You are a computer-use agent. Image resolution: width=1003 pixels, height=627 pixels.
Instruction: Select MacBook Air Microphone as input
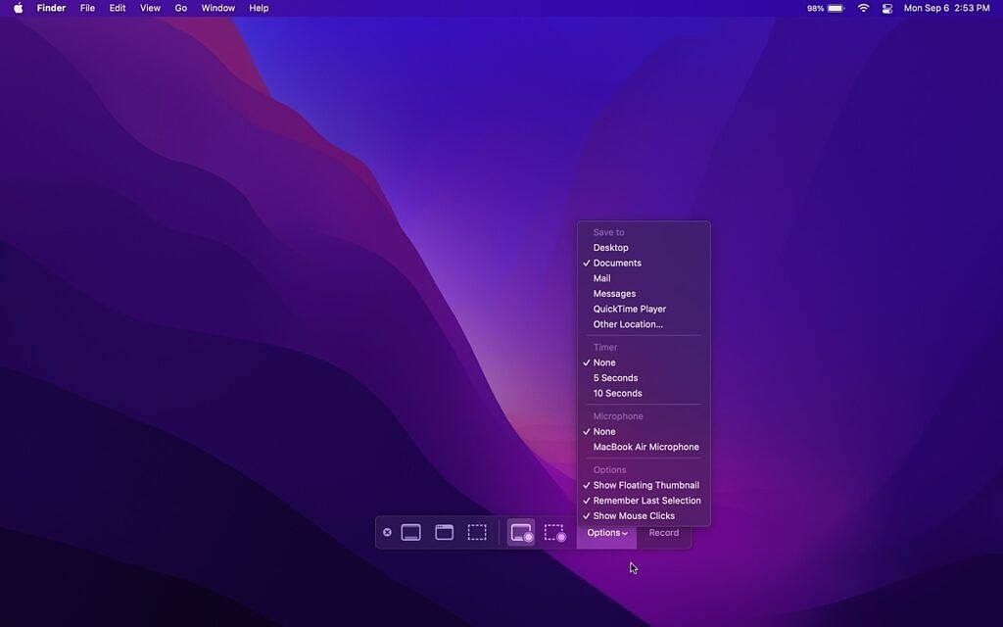(x=645, y=447)
